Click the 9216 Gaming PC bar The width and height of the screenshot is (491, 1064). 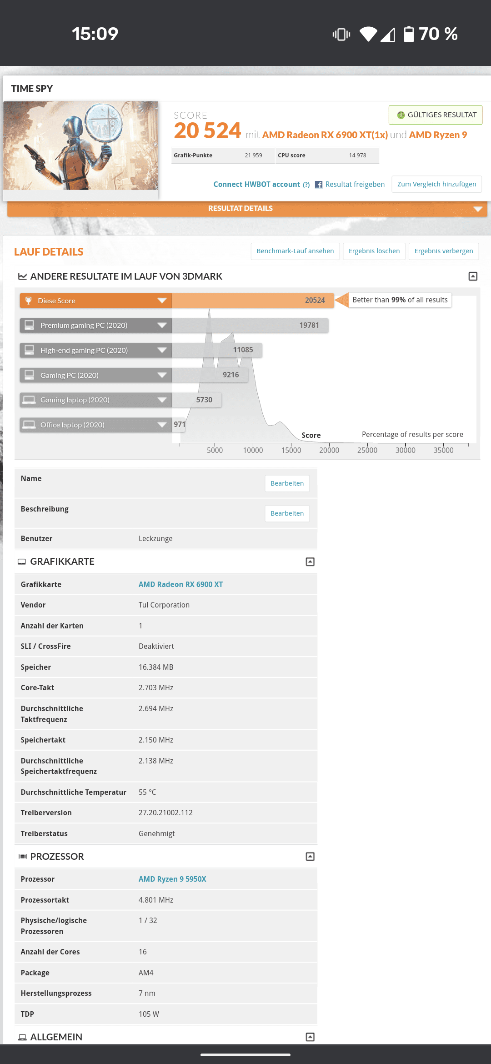(x=210, y=375)
